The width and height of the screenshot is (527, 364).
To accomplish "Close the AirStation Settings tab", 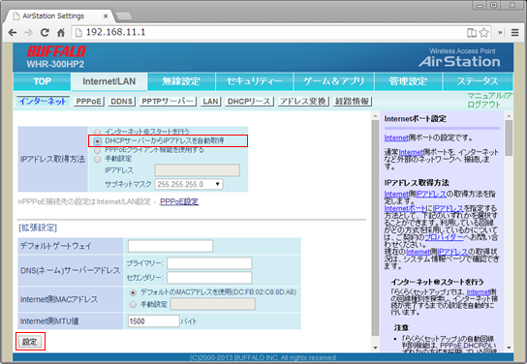I will (x=106, y=16).
